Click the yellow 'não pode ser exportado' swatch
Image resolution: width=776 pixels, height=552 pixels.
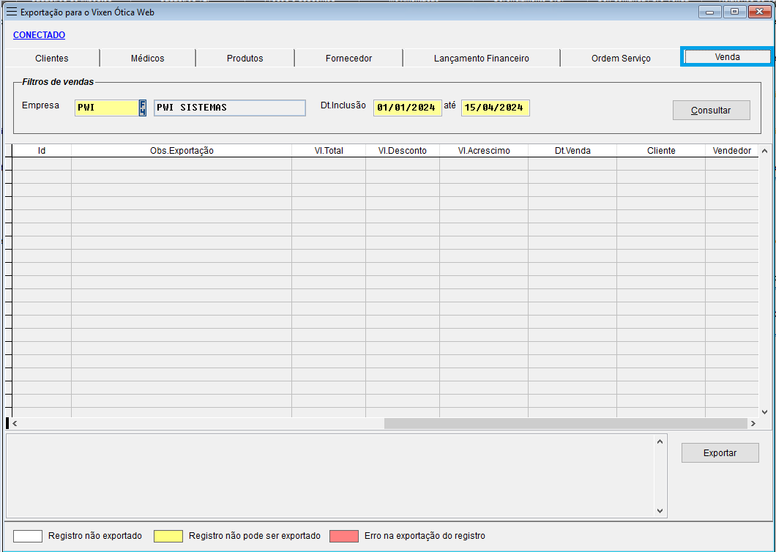(168, 536)
